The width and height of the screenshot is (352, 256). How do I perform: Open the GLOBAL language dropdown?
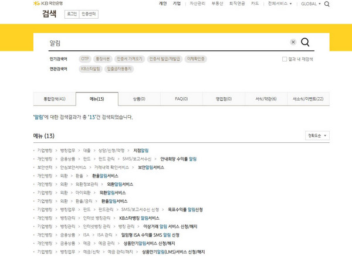pos(311,4)
